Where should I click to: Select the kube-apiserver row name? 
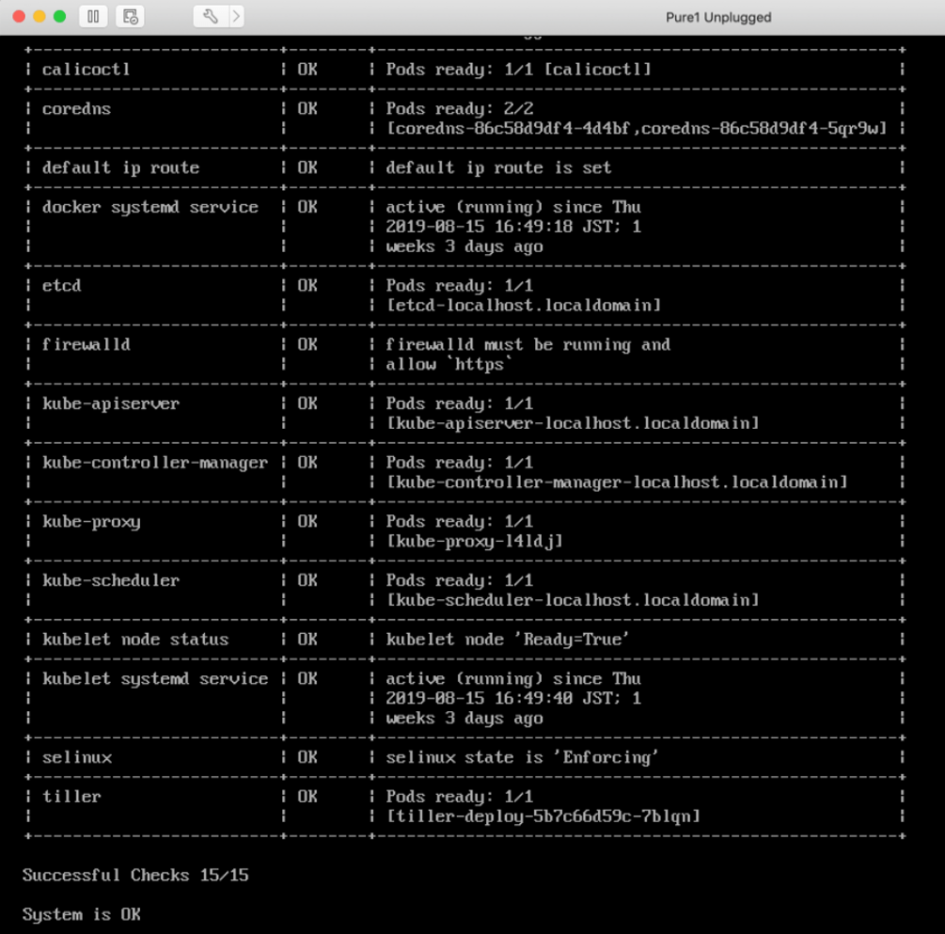pos(111,404)
